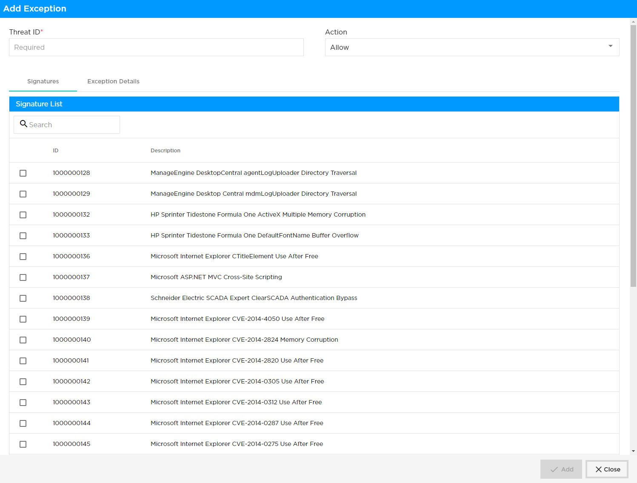Check the box for ID 1000000145
Screen dimensions: 637x483
pyautogui.click(x=23, y=444)
